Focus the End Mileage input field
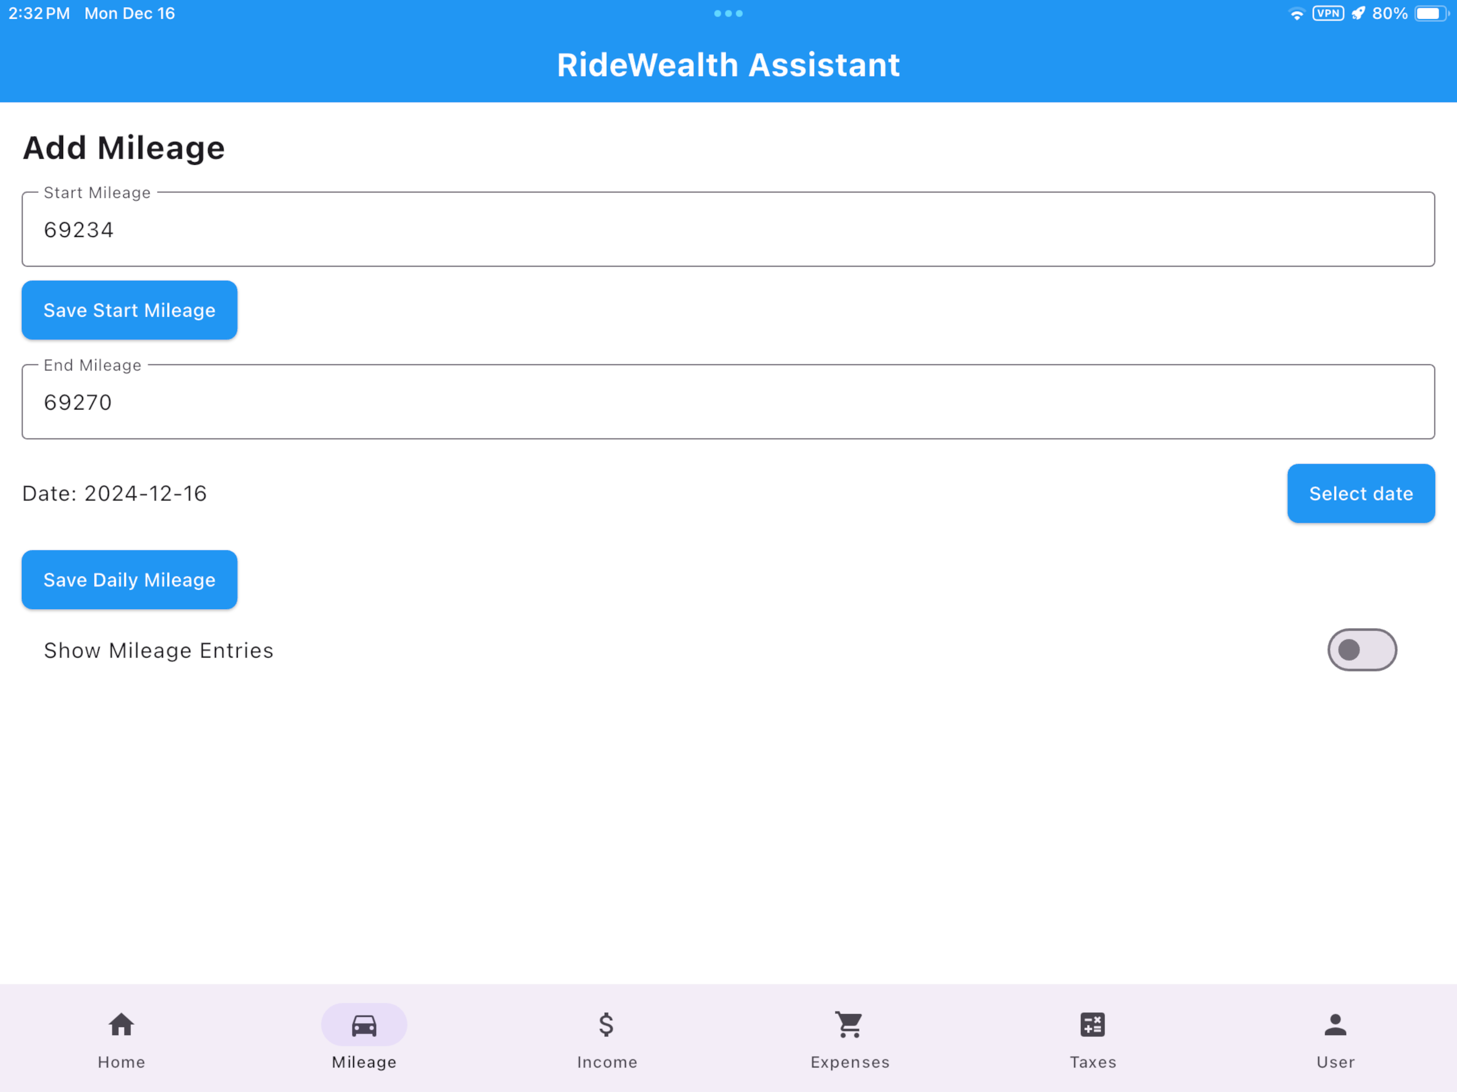The height and width of the screenshot is (1092, 1457). [x=728, y=402]
